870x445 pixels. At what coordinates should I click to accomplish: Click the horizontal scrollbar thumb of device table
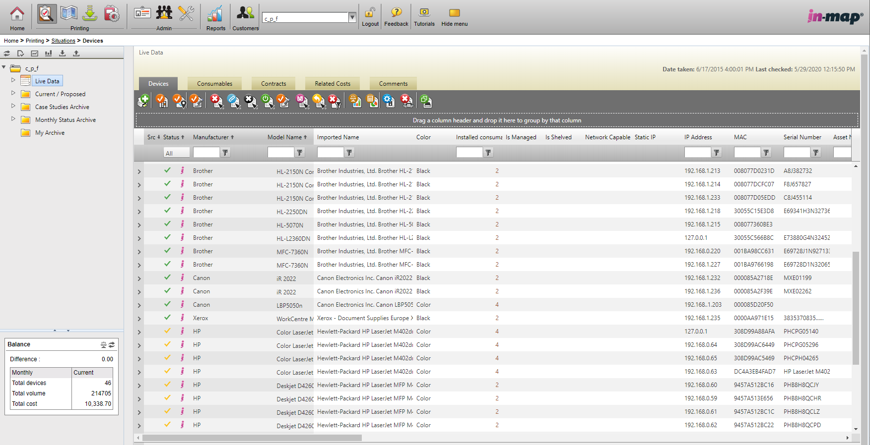point(252,438)
